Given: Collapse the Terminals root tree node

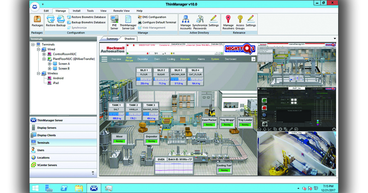Looking at the screenshot, I should pyautogui.click(x=33, y=44).
